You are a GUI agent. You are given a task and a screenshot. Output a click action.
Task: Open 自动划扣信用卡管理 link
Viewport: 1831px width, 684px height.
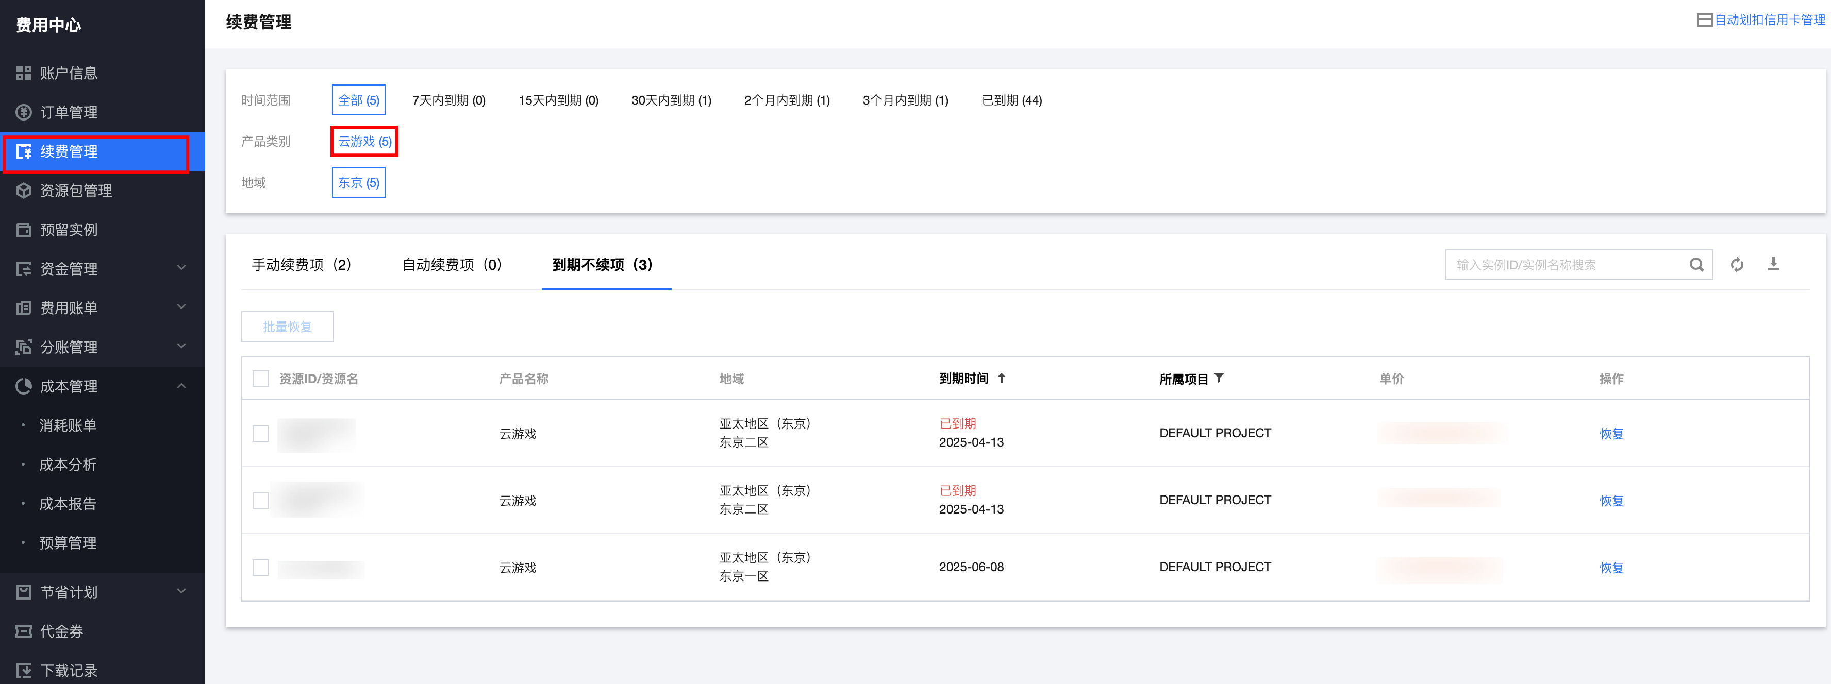1769,20
